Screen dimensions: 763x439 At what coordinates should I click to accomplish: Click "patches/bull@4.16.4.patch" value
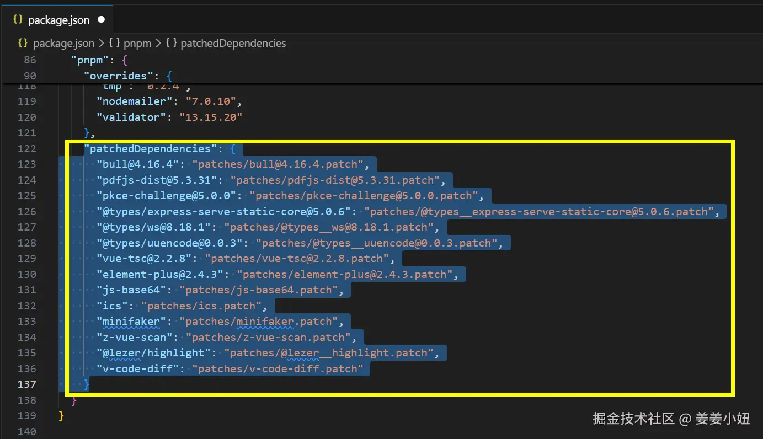278,164
